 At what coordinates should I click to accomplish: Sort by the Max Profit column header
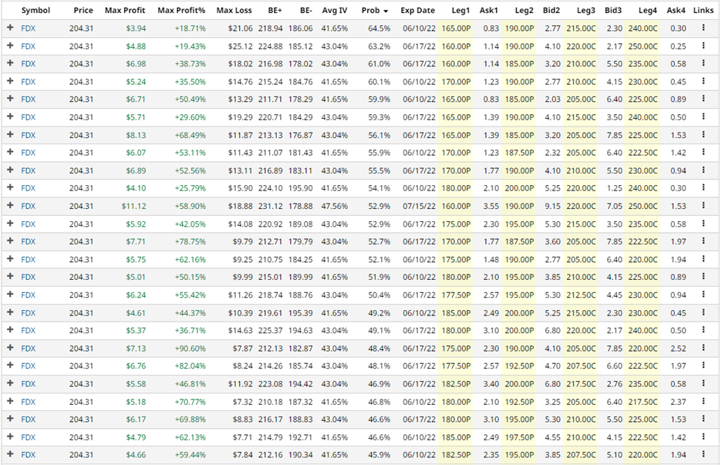(x=125, y=10)
